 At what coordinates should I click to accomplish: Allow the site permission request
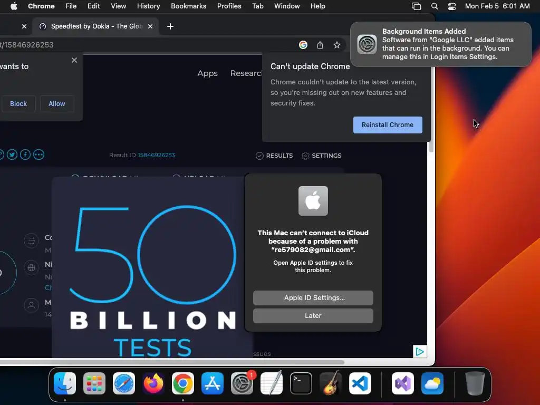pos(57,104)
